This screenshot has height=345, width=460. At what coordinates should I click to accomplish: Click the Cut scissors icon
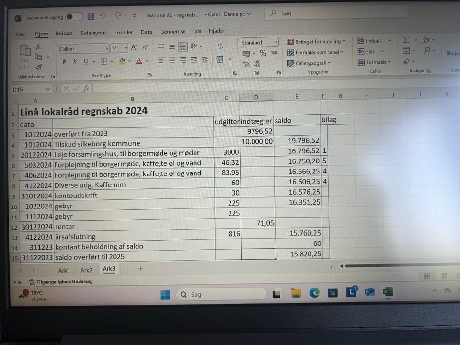38,46
